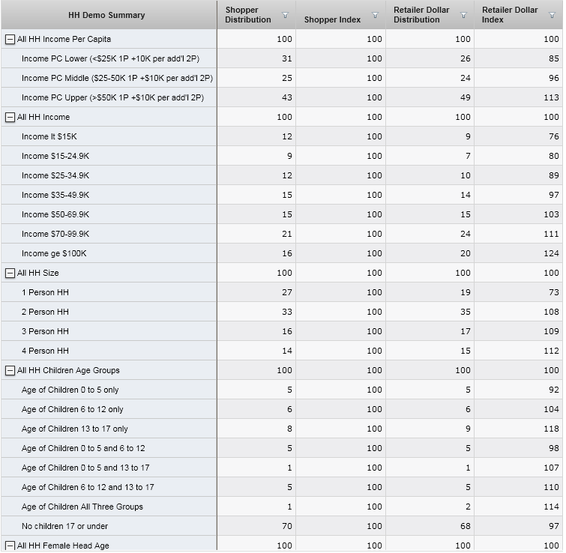Sort by HH Demo Summary header
The image size is (566, 553).
pyautogui.click(x=106, y=15)
